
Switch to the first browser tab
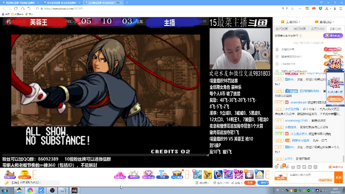pyautogui.click(x=20, y=3)
